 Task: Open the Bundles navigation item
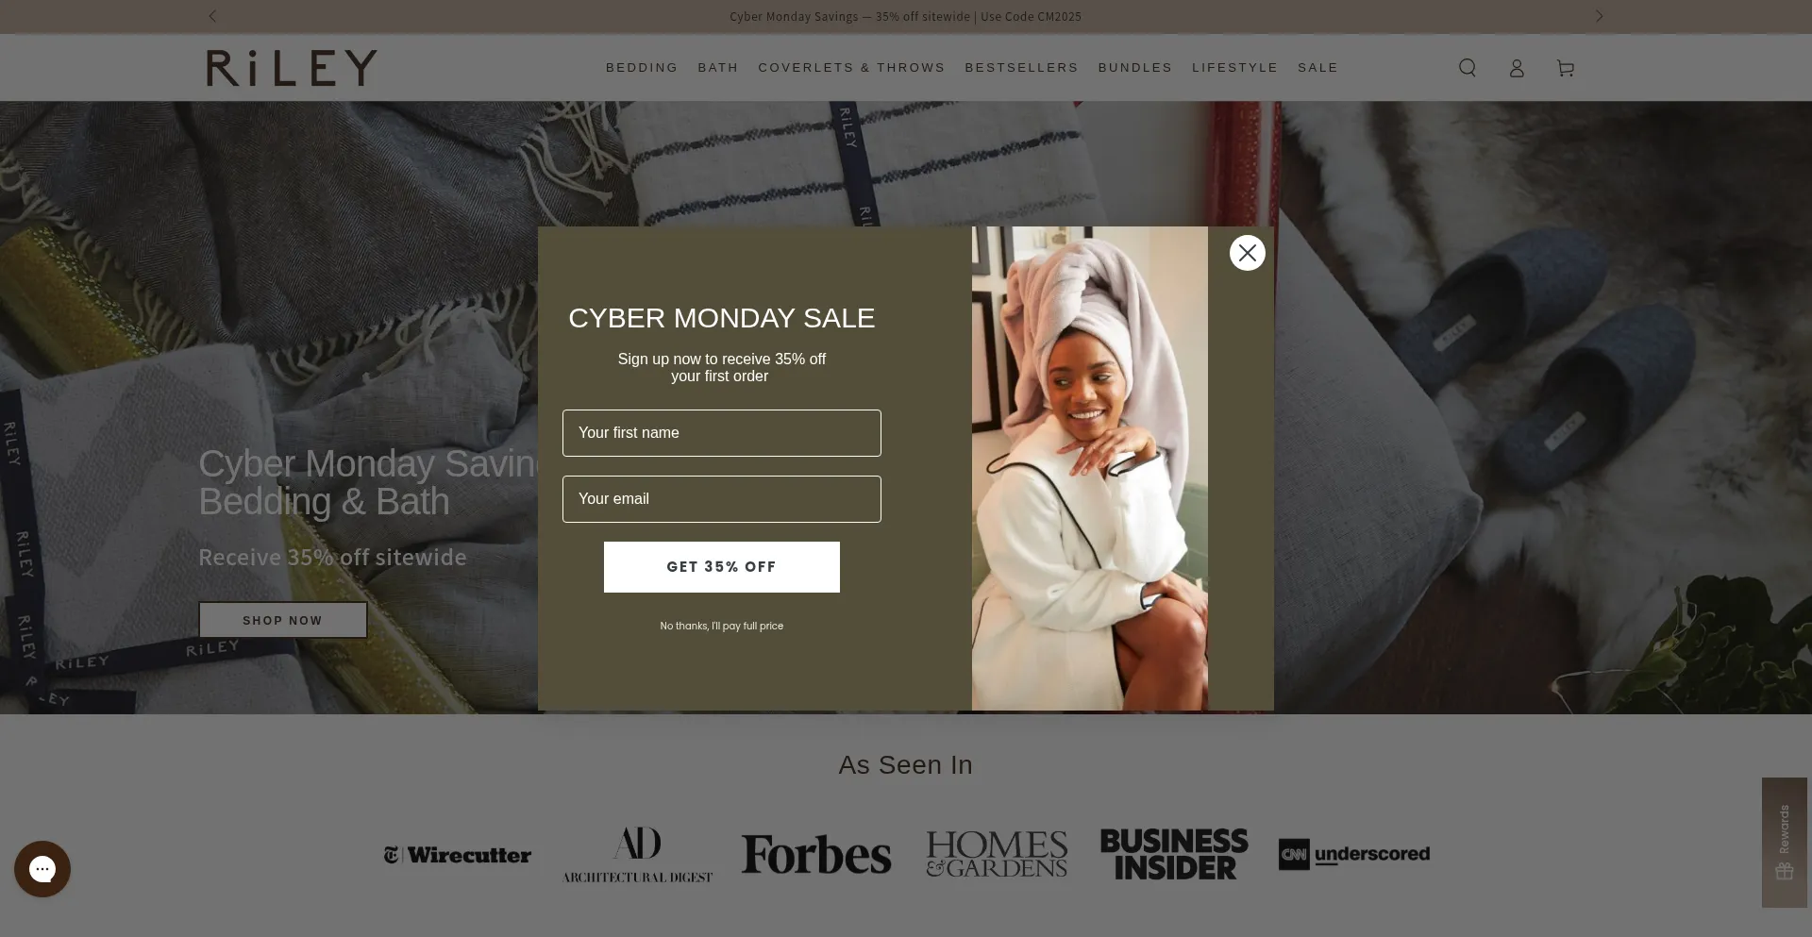1134,68
